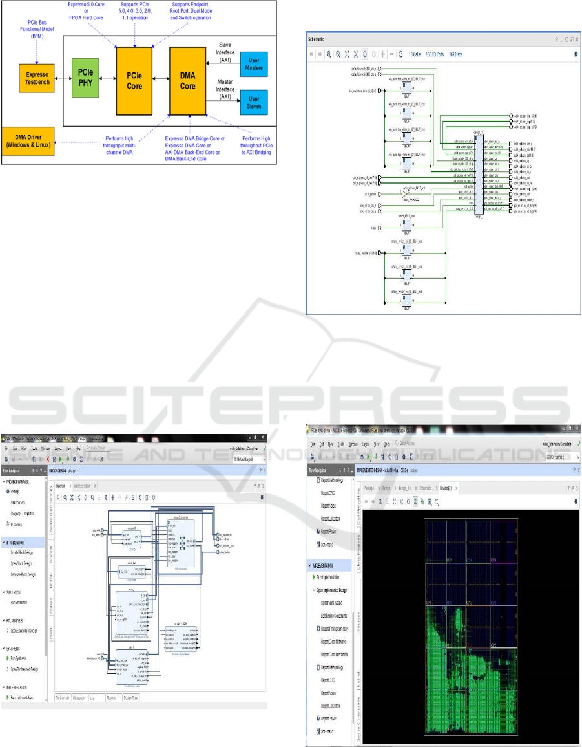
Task: Click the Add IP plus icon in Diagram toolbar
Action: coord(114,497)
